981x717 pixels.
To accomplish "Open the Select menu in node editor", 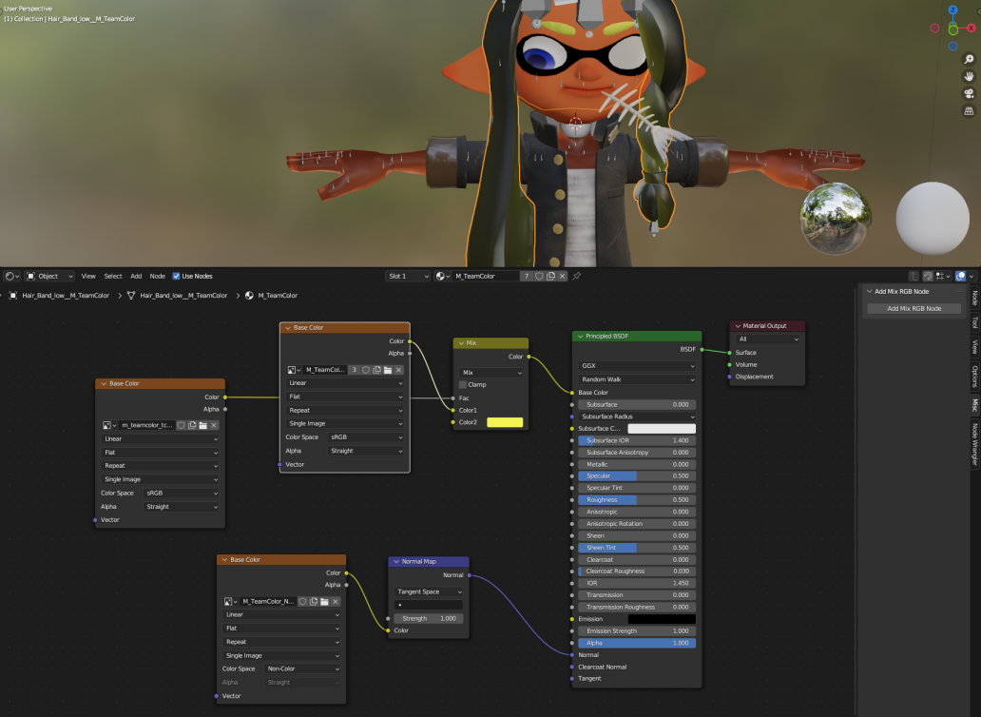I will click(113, 276).
